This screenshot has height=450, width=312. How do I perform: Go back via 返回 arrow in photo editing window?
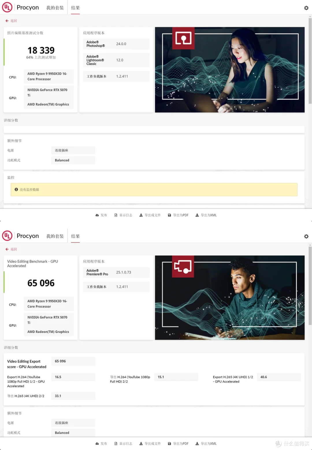coord(7,21)
